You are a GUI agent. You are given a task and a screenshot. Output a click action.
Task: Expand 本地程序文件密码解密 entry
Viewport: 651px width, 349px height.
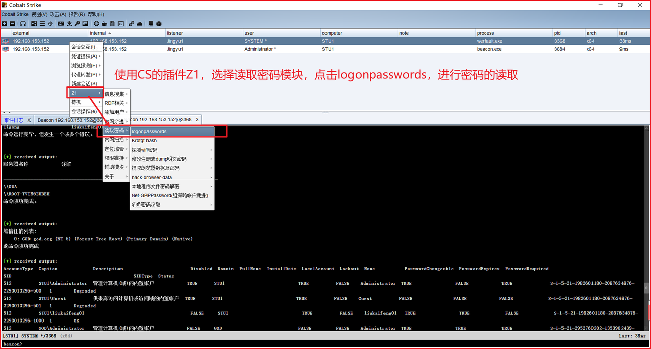click(172, 186)
